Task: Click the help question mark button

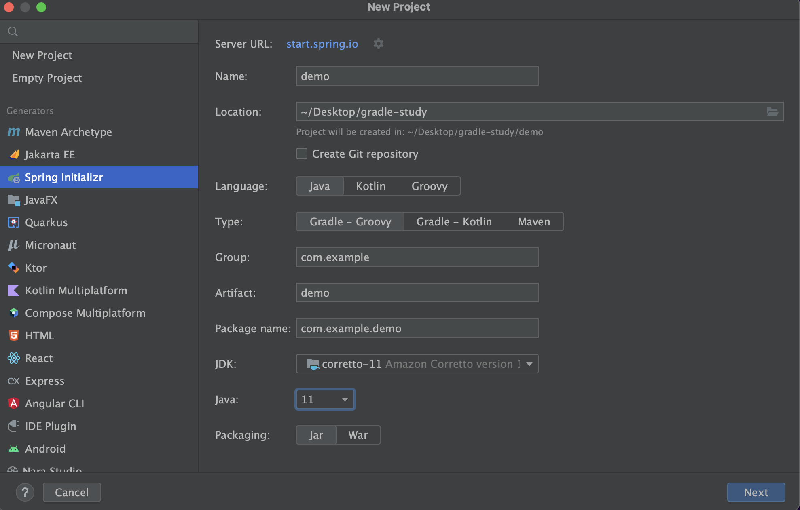Action: tap(25, 492)
